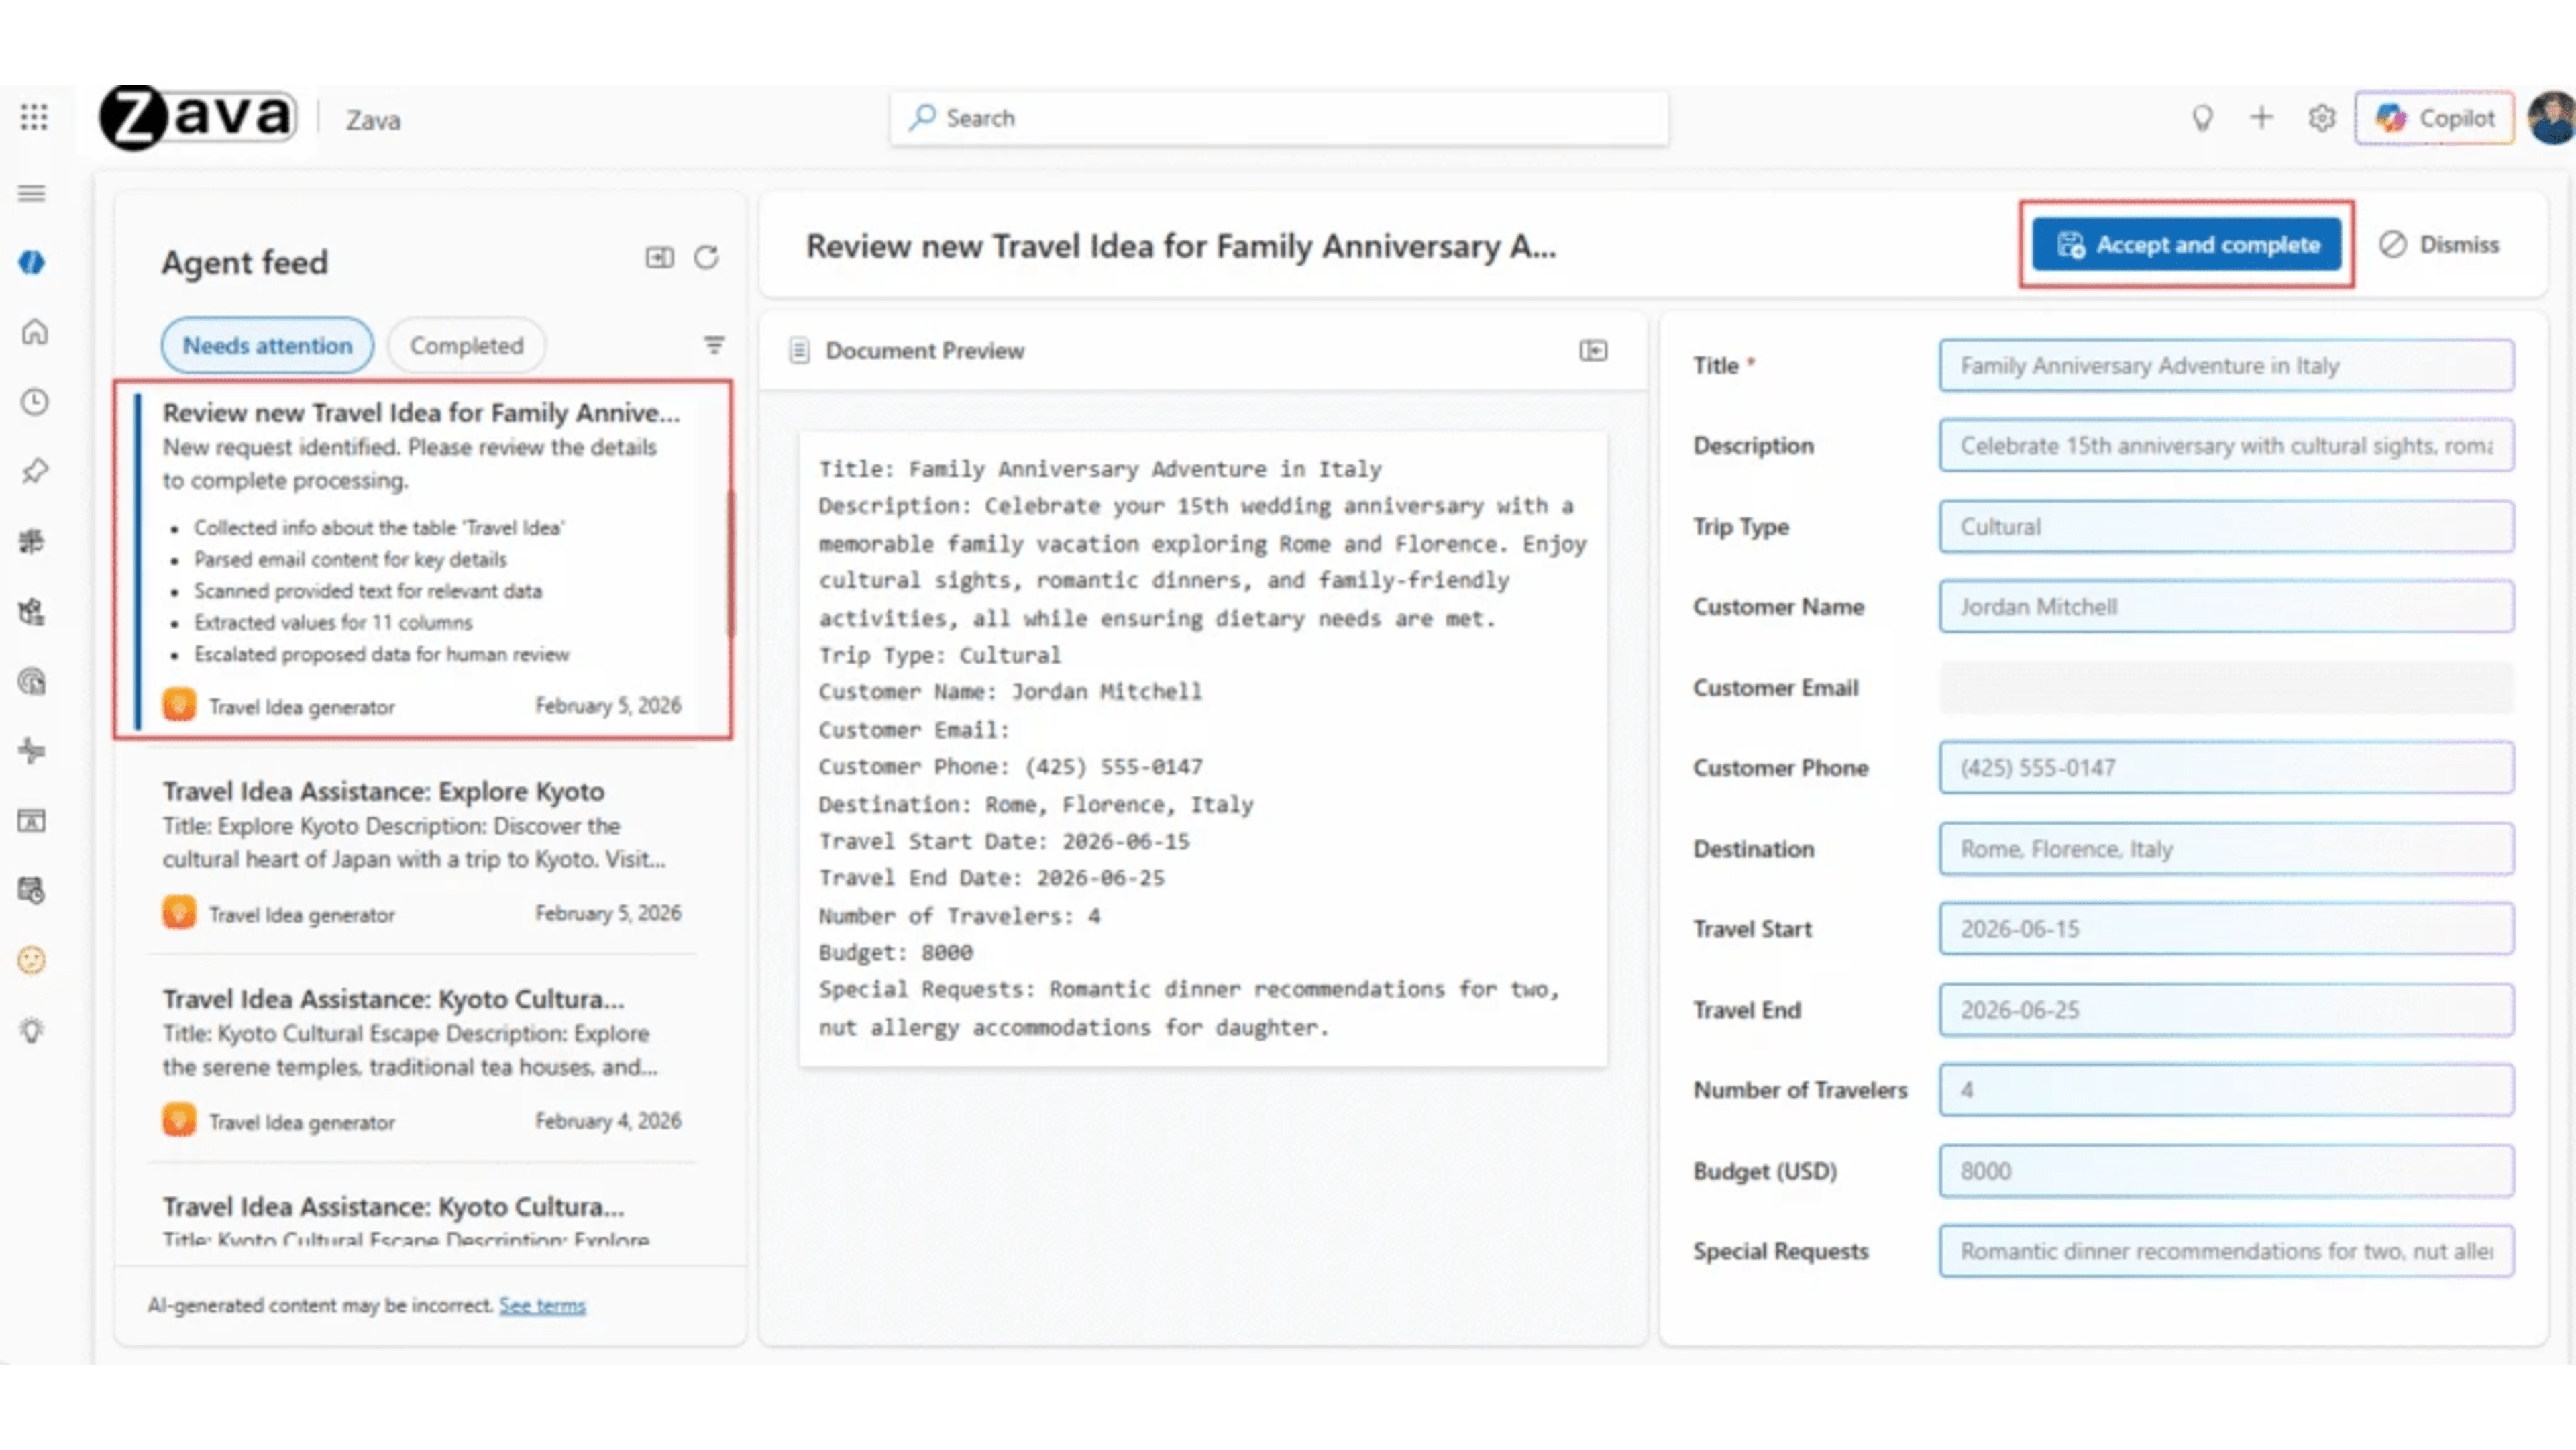
Task: Edit the Budget (USD) field
Action: tap(2226, 1170)
